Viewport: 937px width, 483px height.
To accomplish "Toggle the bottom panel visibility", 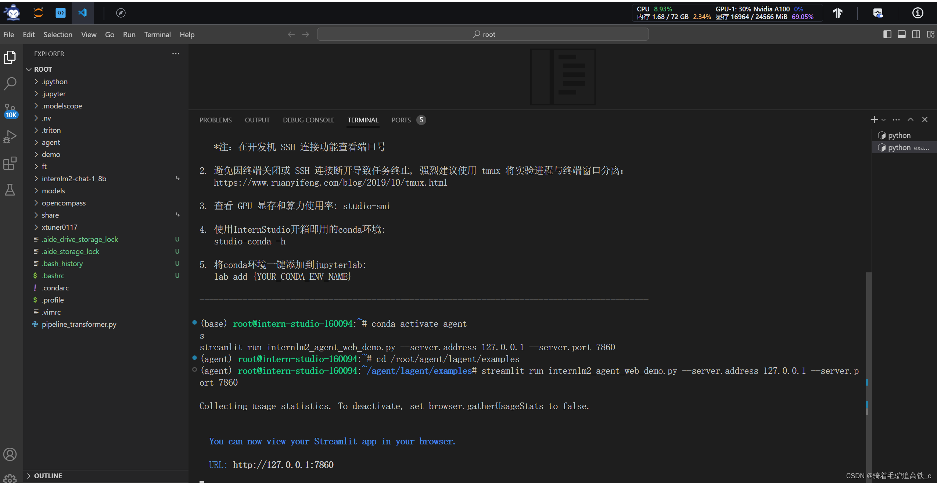I will click(902, 34).
